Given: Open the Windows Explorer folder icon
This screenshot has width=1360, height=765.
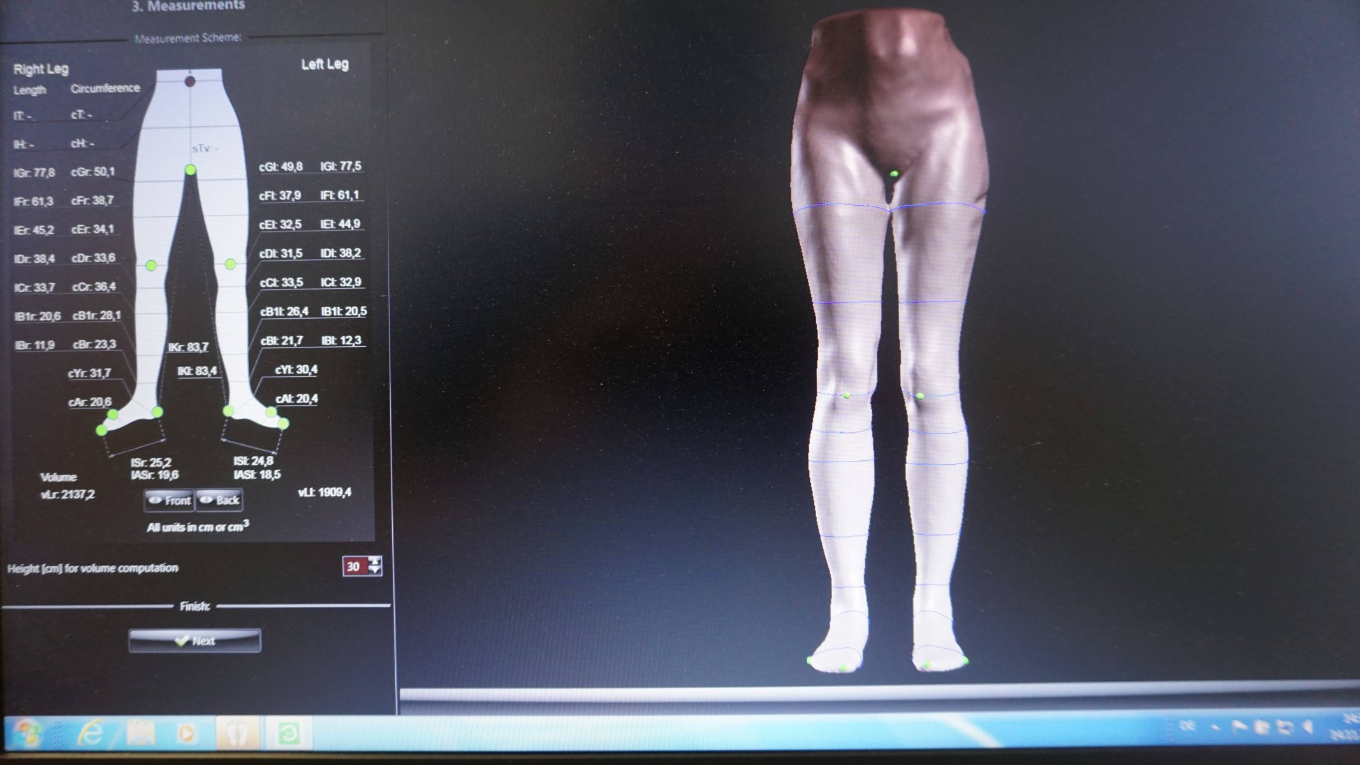Looking at the screenshot, I should [x=141, y=733].
